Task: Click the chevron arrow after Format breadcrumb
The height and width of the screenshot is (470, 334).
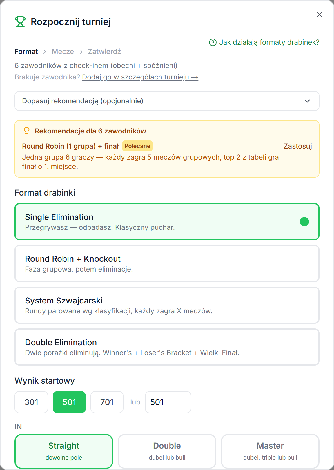Action: (45, 52)
